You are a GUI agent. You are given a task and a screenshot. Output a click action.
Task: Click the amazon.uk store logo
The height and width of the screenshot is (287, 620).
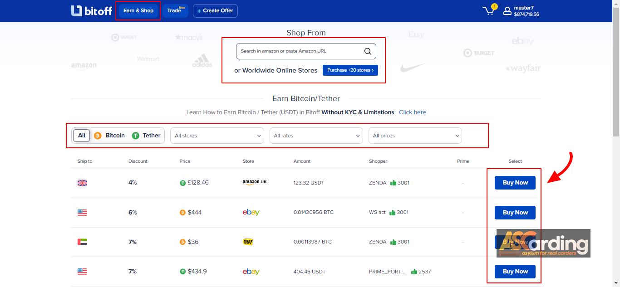[255, 182]
